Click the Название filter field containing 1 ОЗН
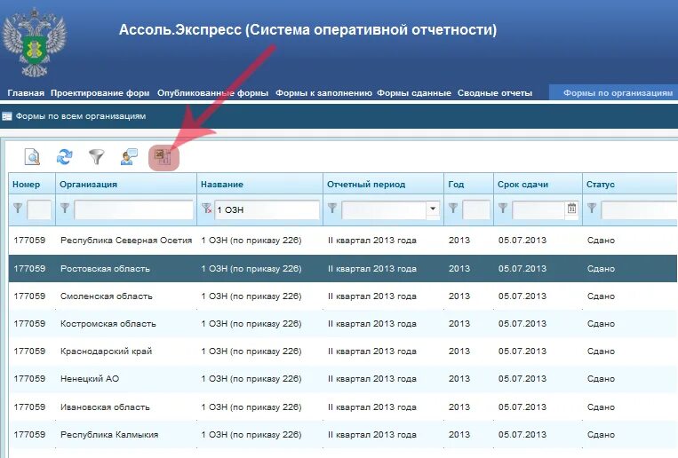This screenshot has width=678, height=458. pyautogui.click(x=267, y=209)
